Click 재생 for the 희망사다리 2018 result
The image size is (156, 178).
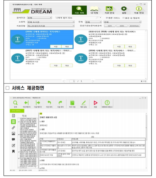(x=130, y=47)
